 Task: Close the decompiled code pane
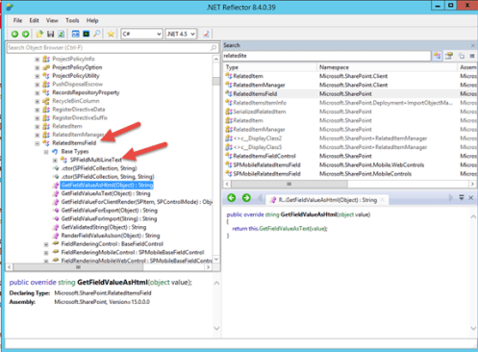[x=471, y=198]
